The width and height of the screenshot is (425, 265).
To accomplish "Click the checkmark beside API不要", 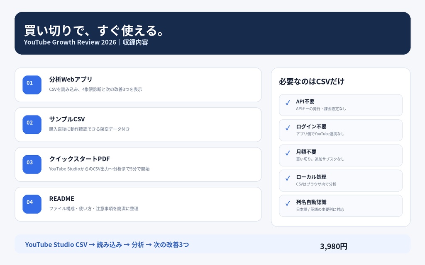I will click(288, 103).
